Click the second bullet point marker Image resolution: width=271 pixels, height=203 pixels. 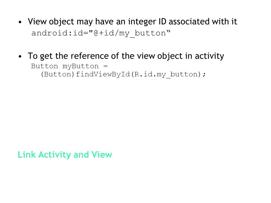(20, 56)
